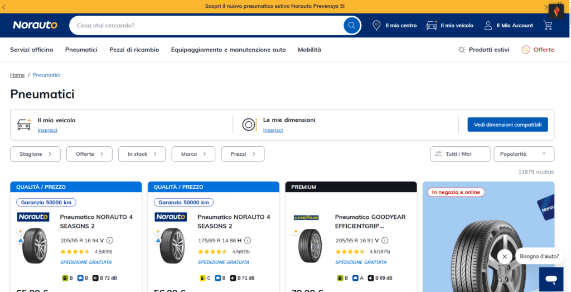Open Tutti i filtri panel

(461, 154)
